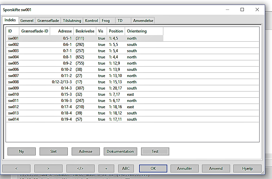The image size is (272, 179).
Task: Sort by Beskrivelse column header
Action: click(x=85, y=31)
